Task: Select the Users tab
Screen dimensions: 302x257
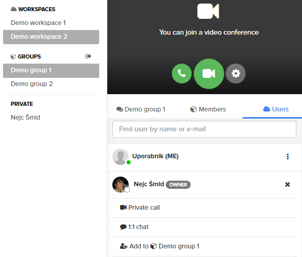Action: point(276,109)
